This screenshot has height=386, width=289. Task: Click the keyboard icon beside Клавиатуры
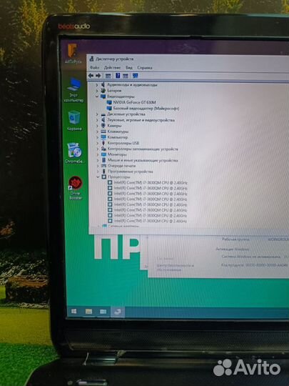coord(103,132)
